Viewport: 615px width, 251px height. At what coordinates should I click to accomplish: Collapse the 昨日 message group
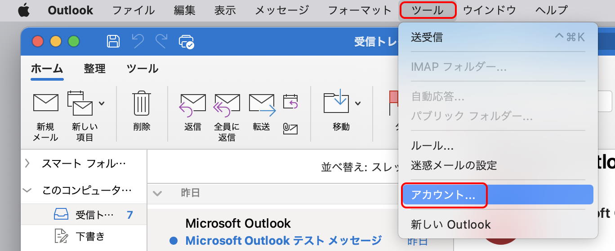pos(157,193)
